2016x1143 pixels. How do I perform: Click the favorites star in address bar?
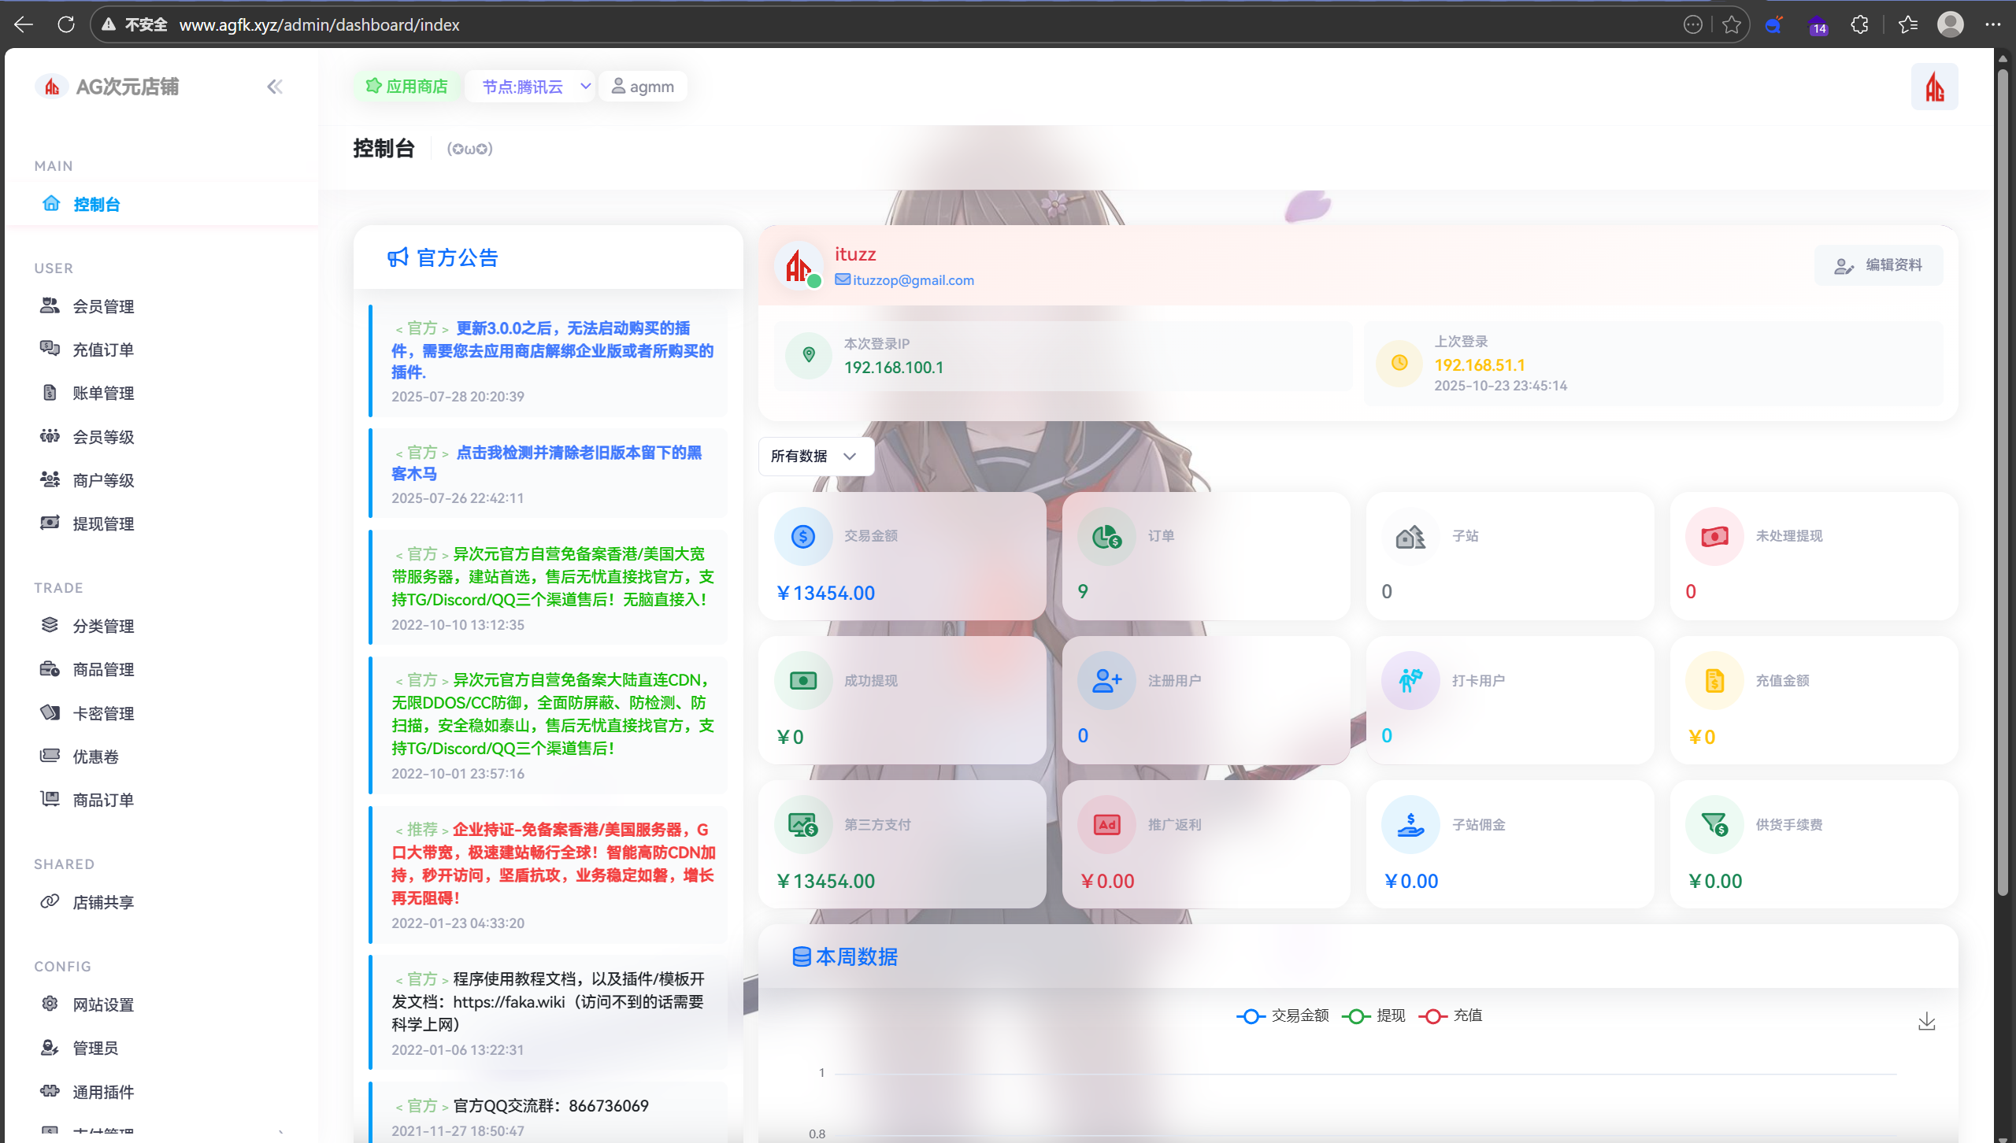pyautogui.click(x=1731, y=24)
